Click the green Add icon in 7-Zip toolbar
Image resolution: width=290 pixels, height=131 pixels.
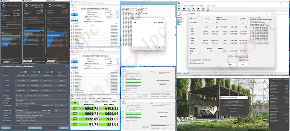[x=179, y=8]
